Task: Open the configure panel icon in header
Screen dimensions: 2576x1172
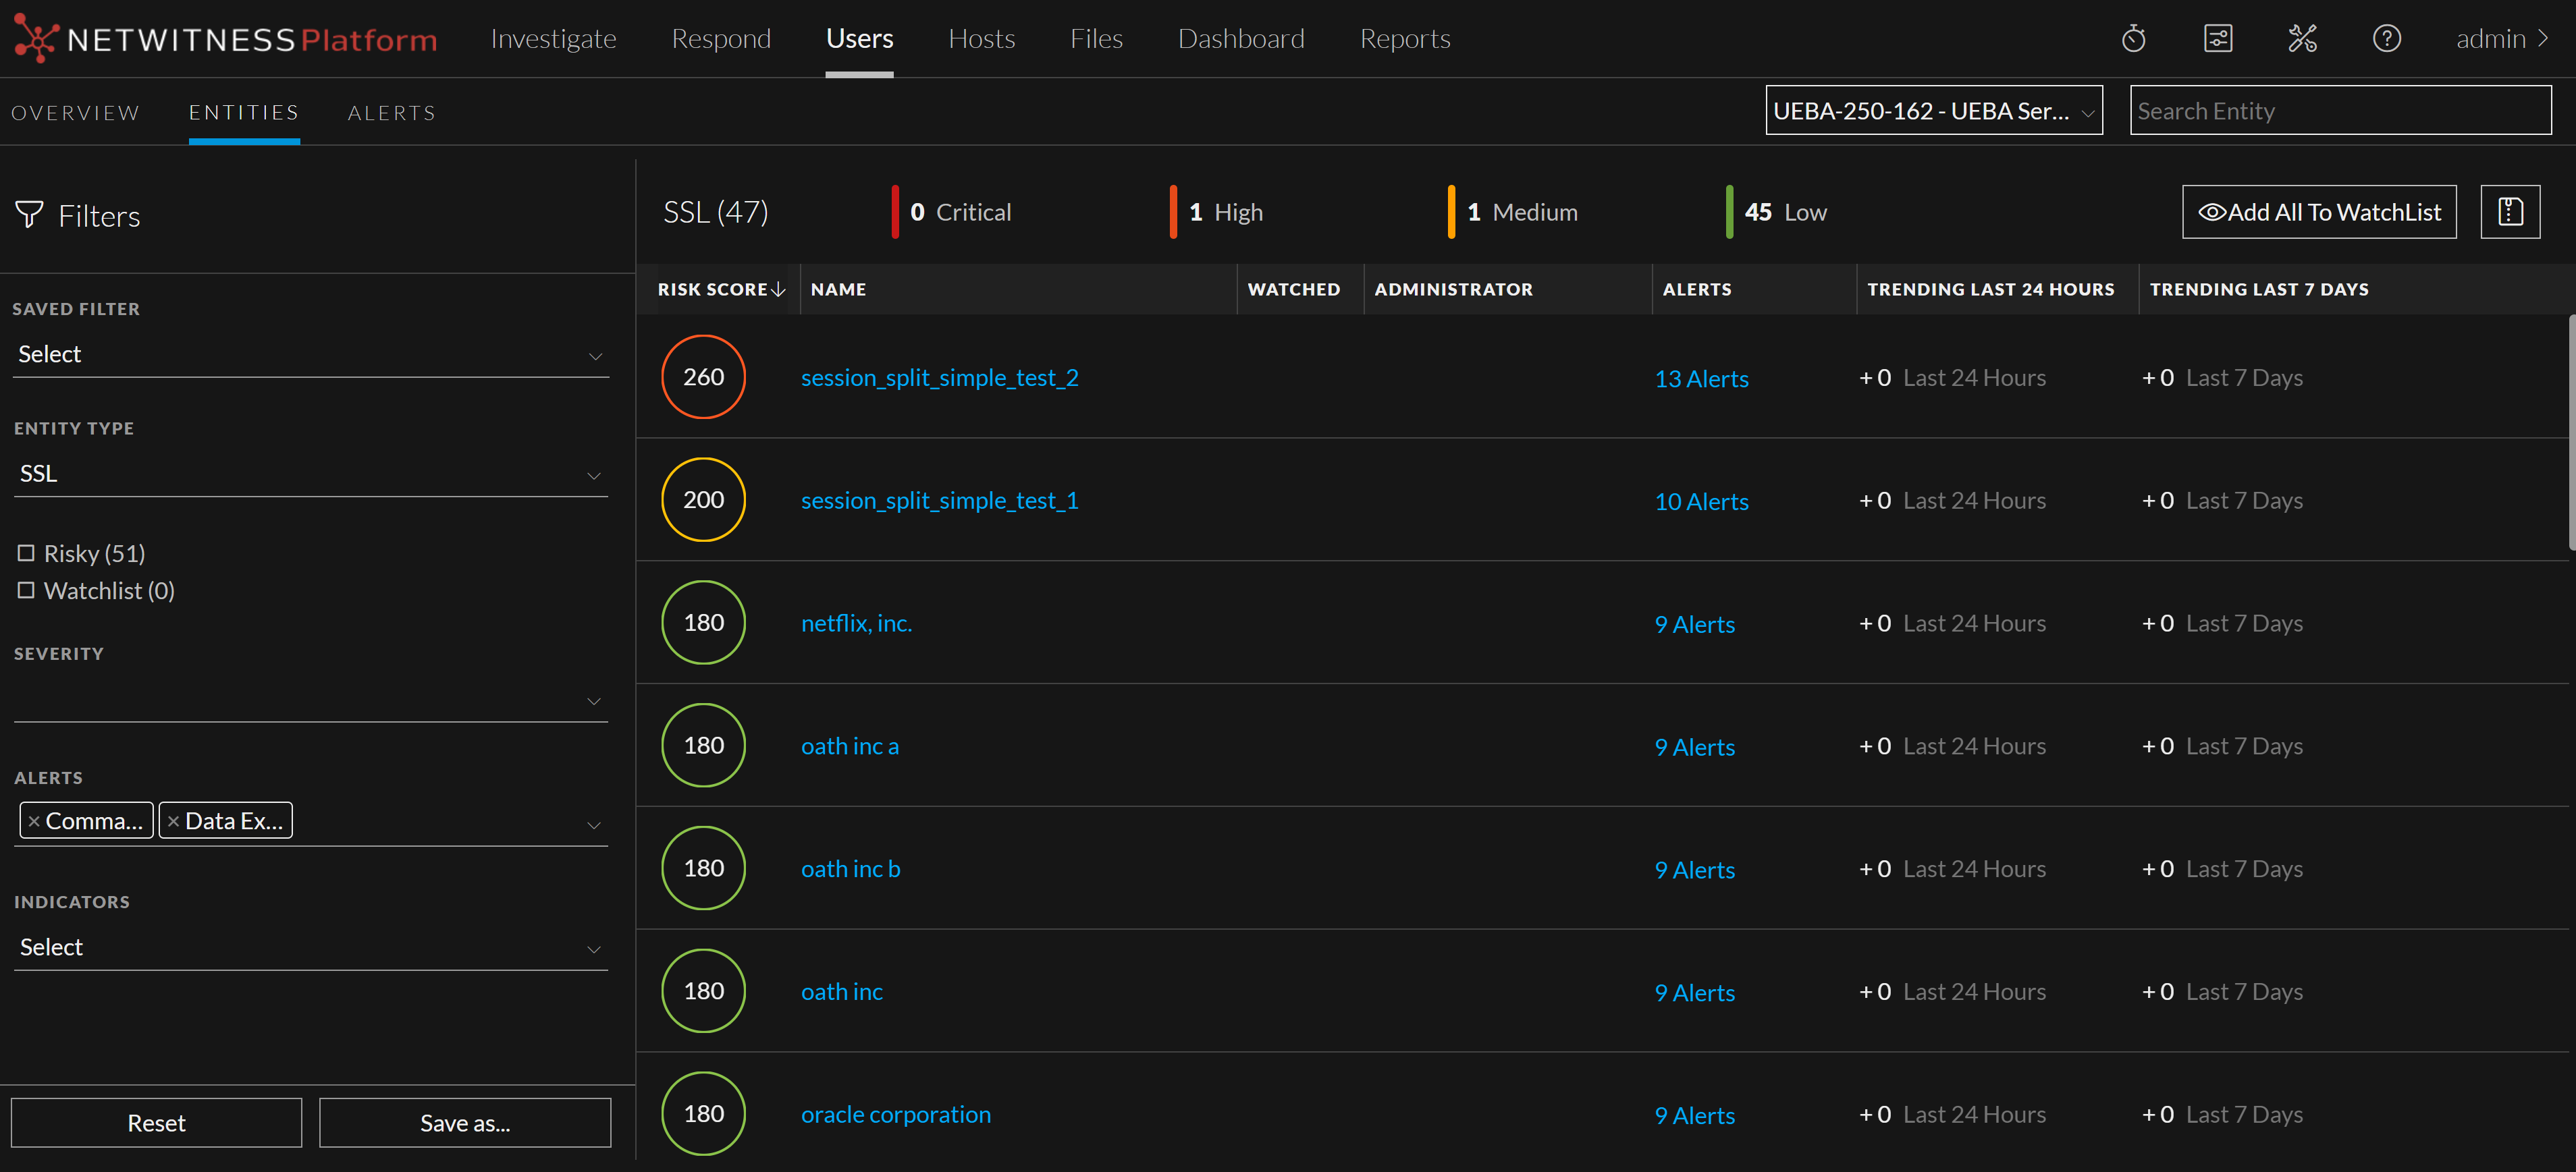Action: point(2217,39)
